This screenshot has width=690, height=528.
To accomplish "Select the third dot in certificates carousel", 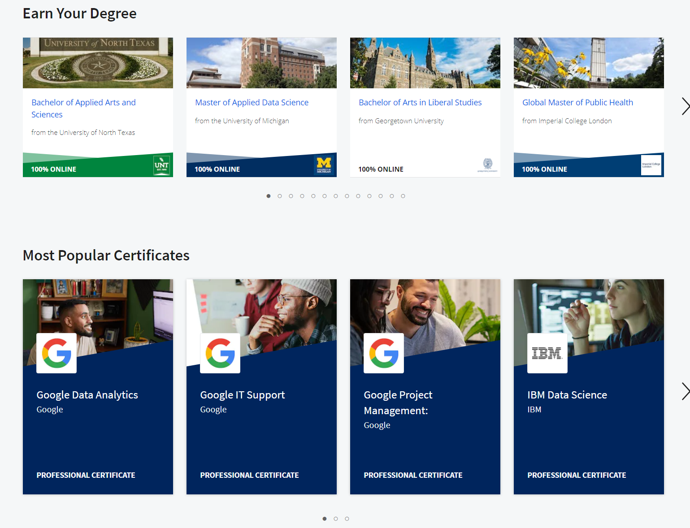I will tap(347, 519).
